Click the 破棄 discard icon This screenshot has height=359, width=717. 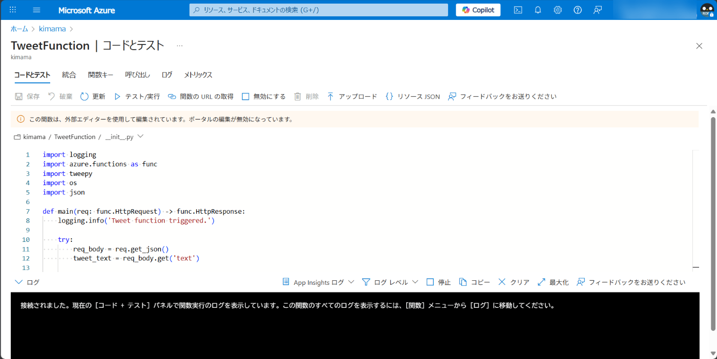click(x=51, y=96)
